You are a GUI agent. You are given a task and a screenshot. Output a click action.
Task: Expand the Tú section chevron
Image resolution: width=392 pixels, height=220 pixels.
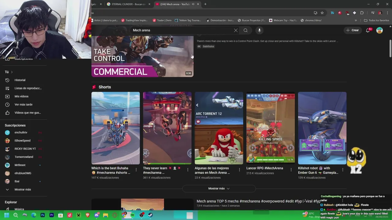pos(12,72)
